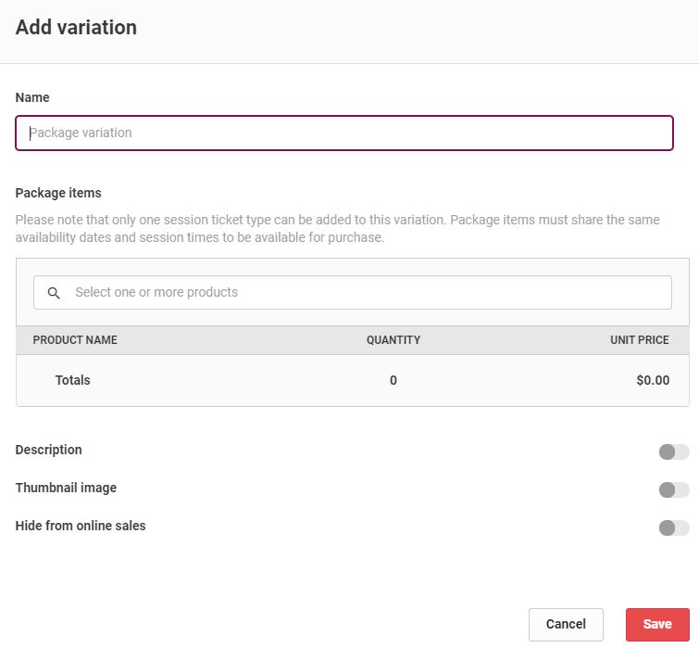Viewport: 699px width, 648px height.
Task: Cancel adding the variation
Action: [x=566, y=624]
